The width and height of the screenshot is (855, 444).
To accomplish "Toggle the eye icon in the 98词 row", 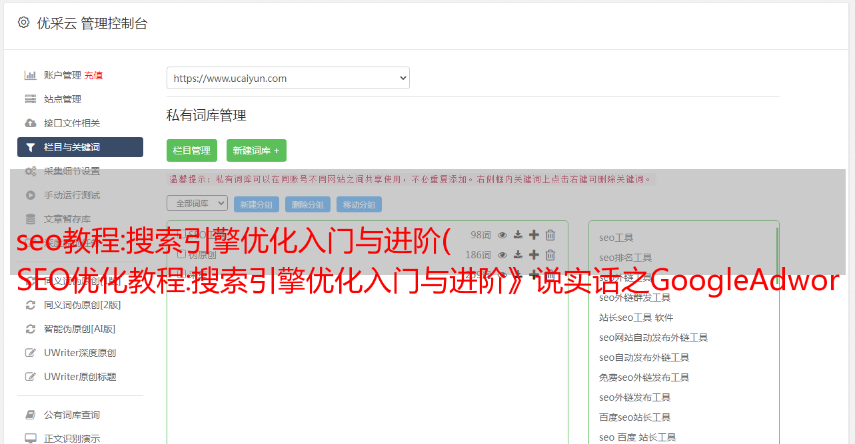I will coord(502,235).
